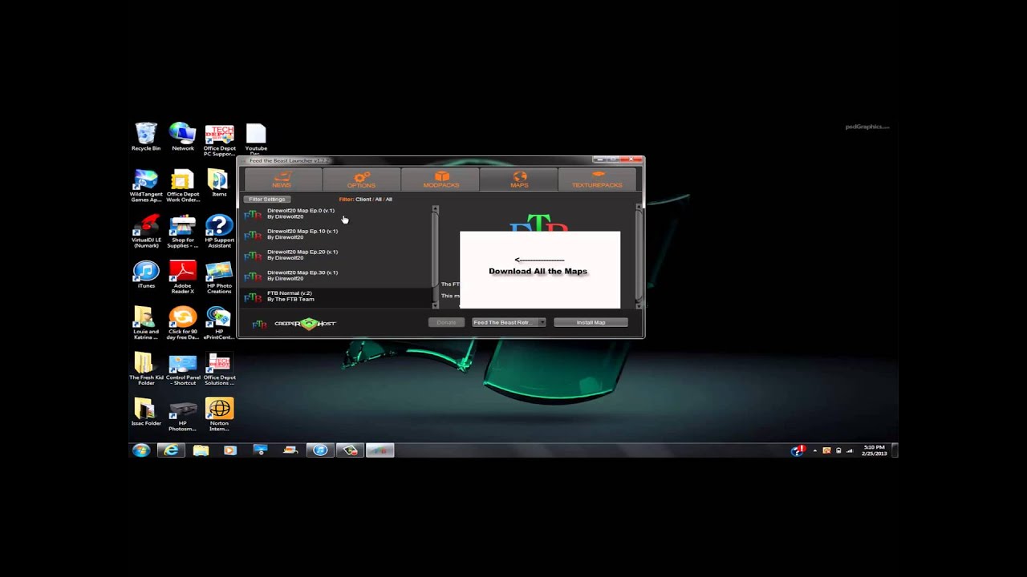
Task: Switch to the Options tab
Action: pos(361,180)
